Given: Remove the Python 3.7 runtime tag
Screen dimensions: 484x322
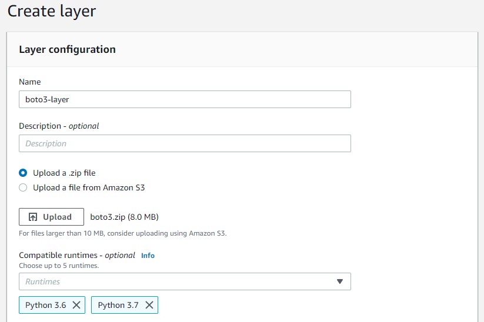Looking at the screenshot, I should point(149,305).
